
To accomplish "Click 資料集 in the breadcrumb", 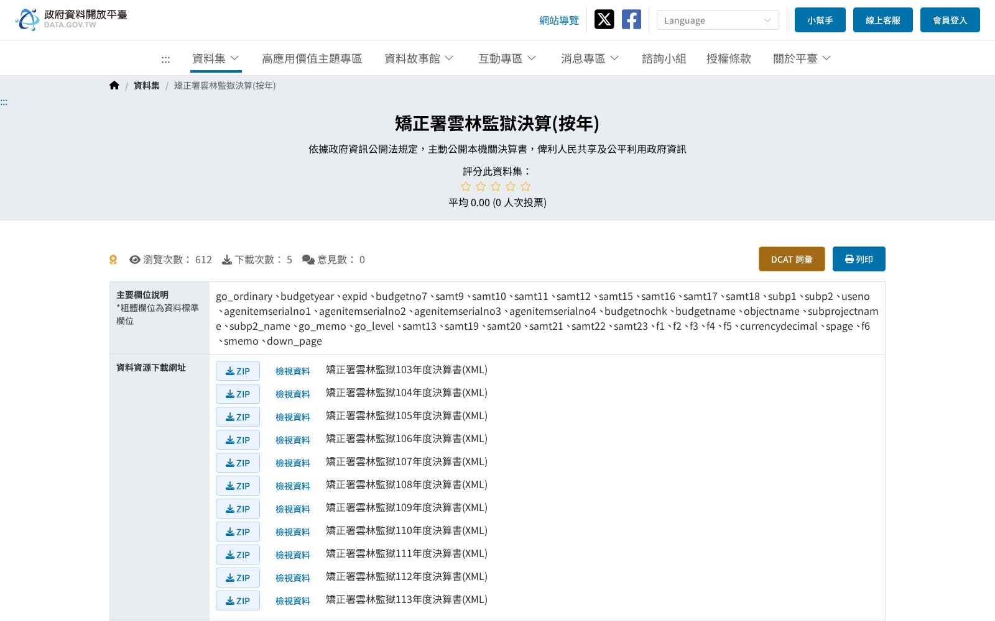I will (x=147, y=86).
